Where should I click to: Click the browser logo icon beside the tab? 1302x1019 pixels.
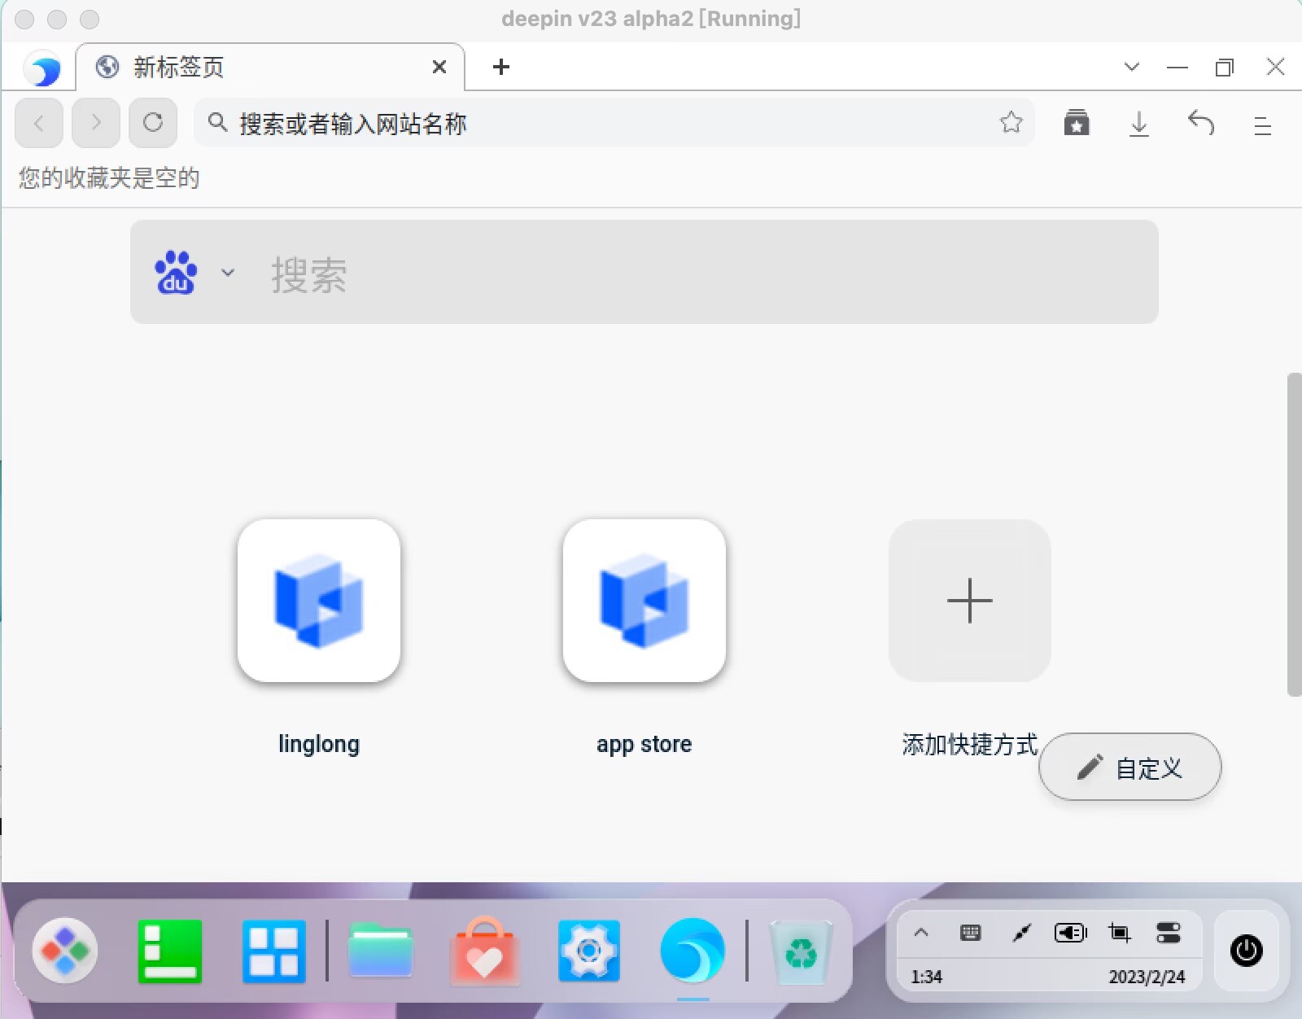click(x=42, y=68)
